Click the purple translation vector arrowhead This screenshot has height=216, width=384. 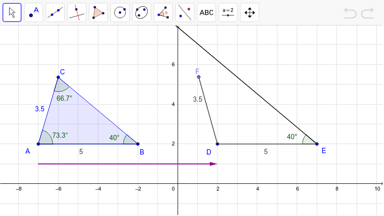[x=213, y=164]
